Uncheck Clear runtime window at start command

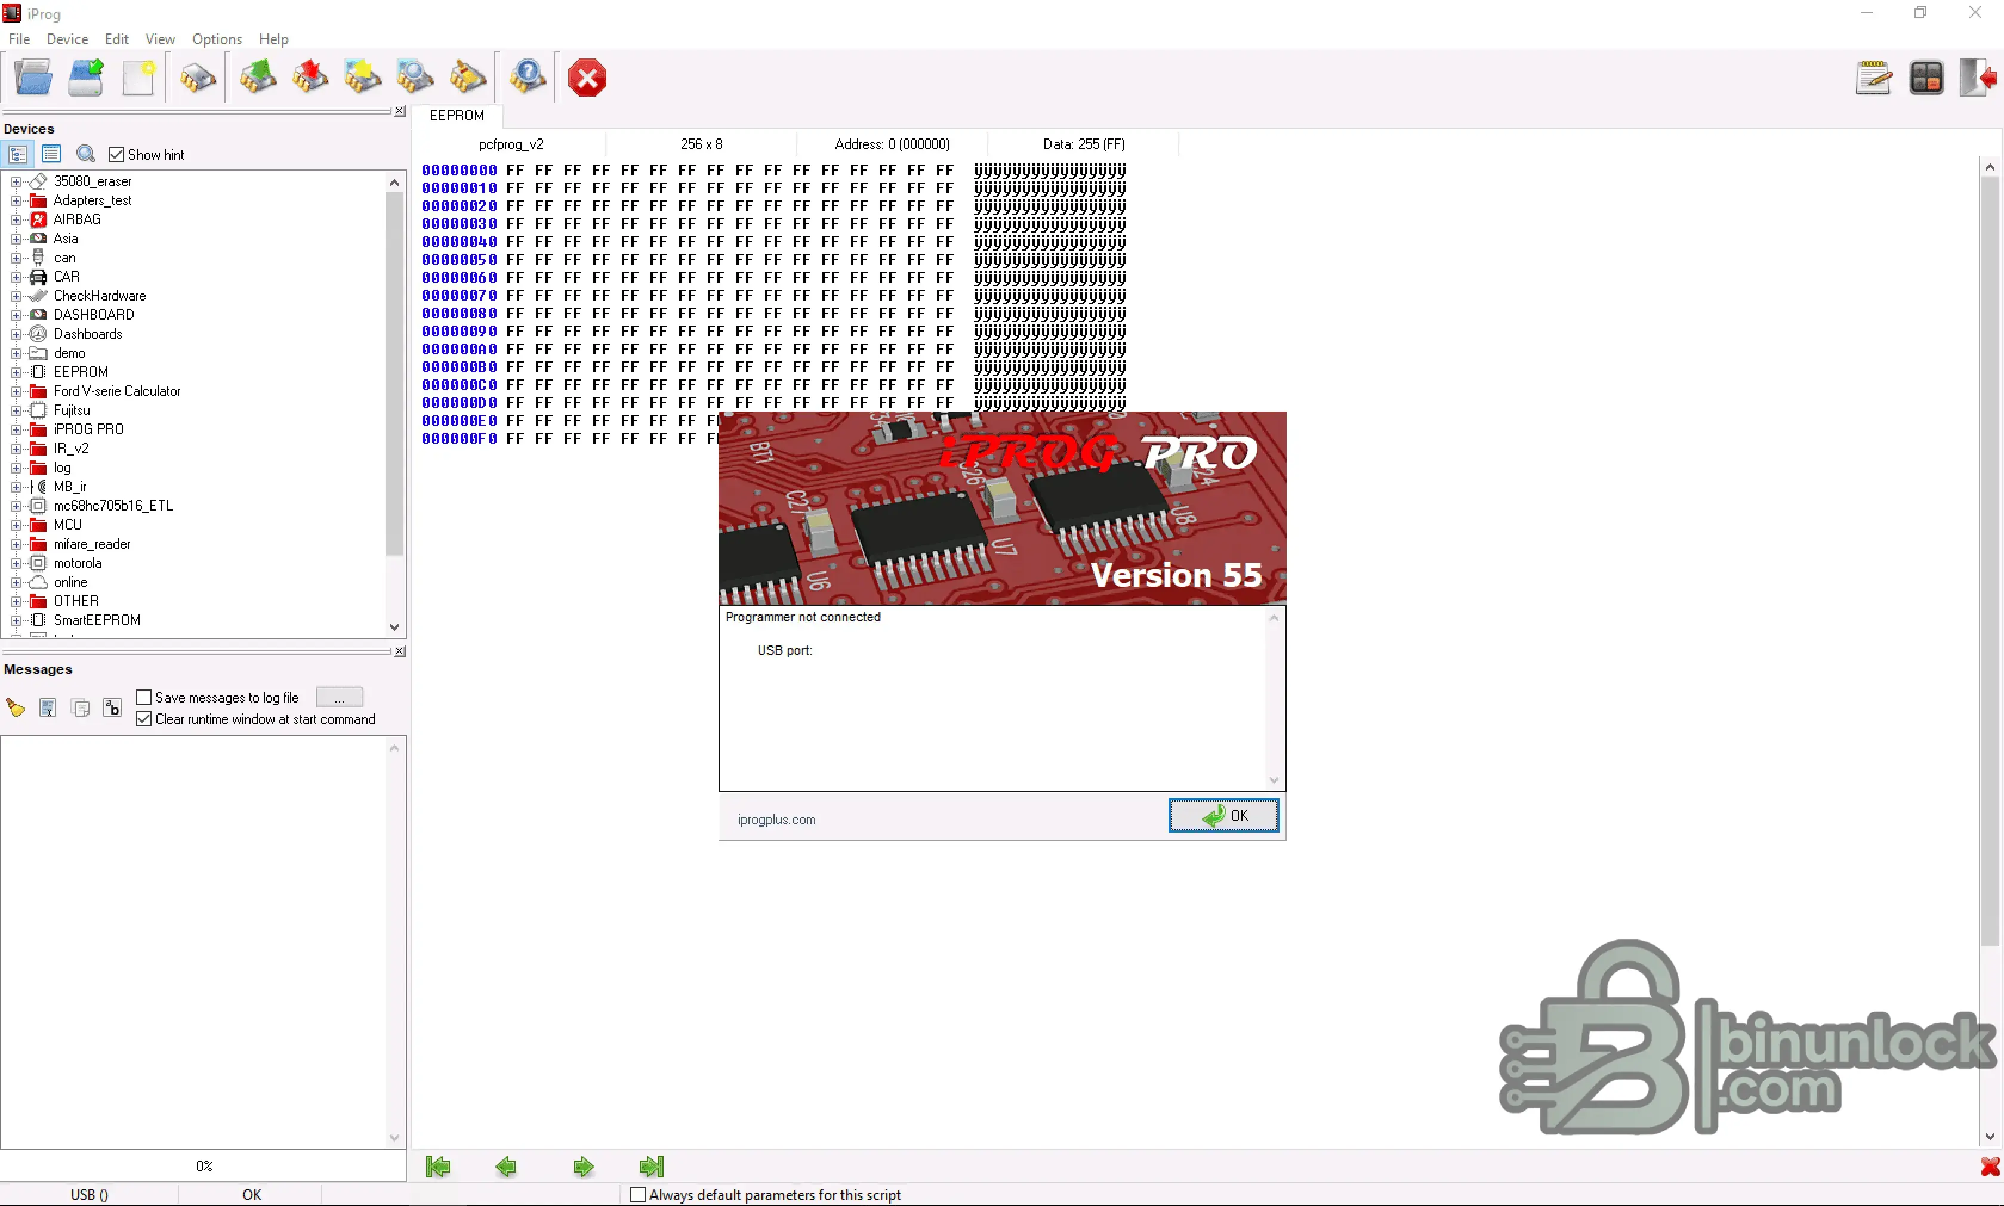tap(144, 719)
